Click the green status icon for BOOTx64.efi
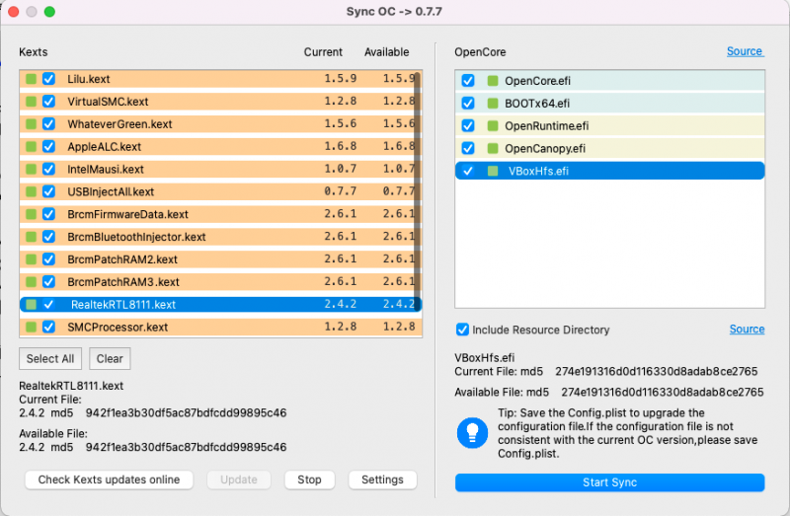This screenshot has height=516, width=790. tap(492, 104)
